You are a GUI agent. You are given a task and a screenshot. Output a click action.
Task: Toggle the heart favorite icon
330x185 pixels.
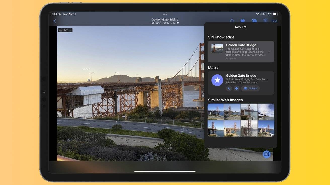click(243, 21)
